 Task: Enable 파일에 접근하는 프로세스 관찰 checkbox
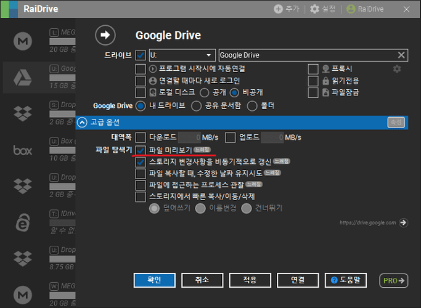[141, 185]
